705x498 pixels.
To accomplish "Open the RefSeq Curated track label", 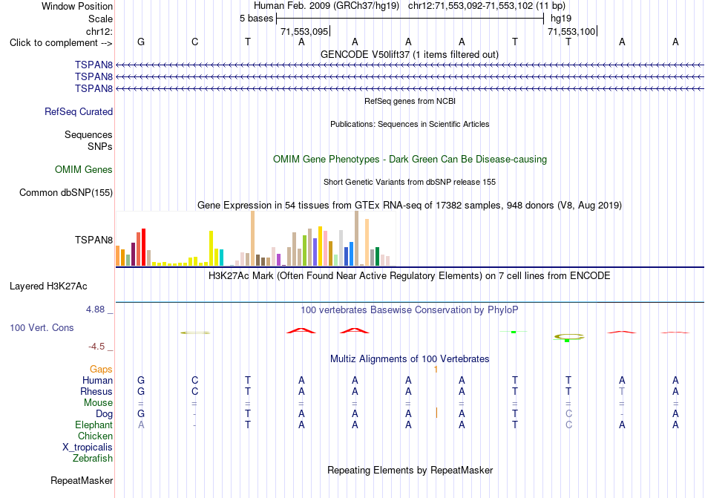I will pos(78,111).
